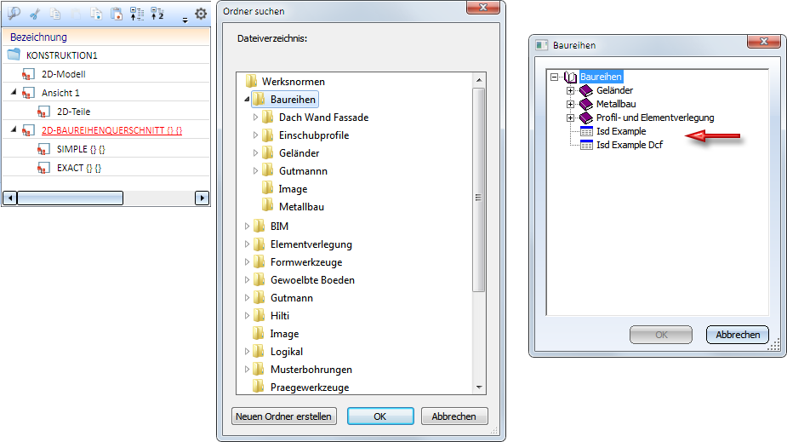
Task: Click Neuen Ordner erstellen button
Action: (283, 416)
